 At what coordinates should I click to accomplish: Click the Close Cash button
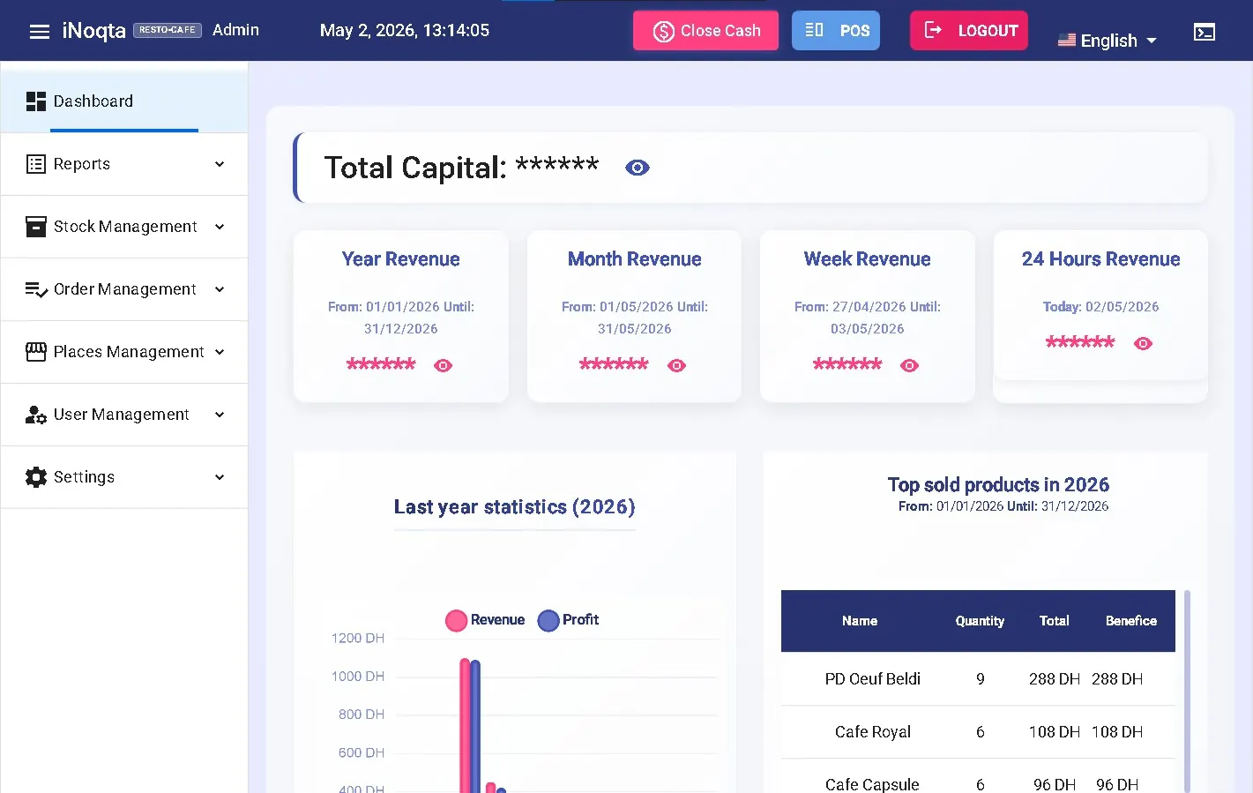click(705, 31)
